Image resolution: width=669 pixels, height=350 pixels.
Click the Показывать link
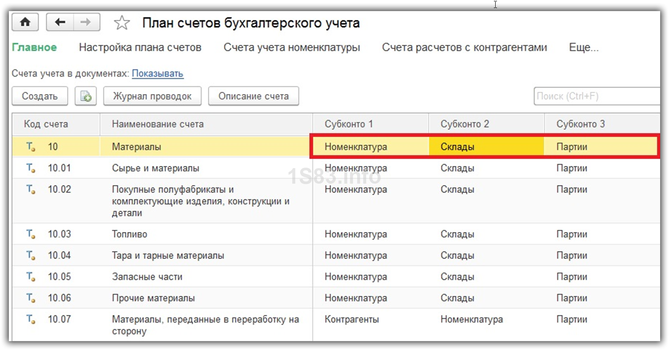click(157, 74)
